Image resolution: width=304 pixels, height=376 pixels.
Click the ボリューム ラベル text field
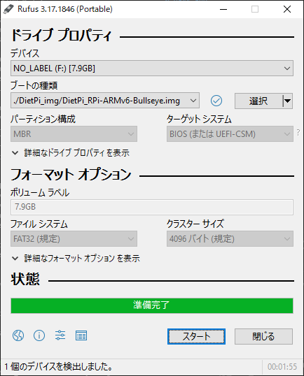(x=152, y=207)
